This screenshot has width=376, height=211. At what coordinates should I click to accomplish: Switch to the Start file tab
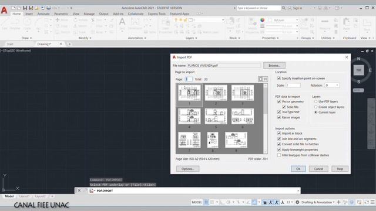click(x=10, y=44)
